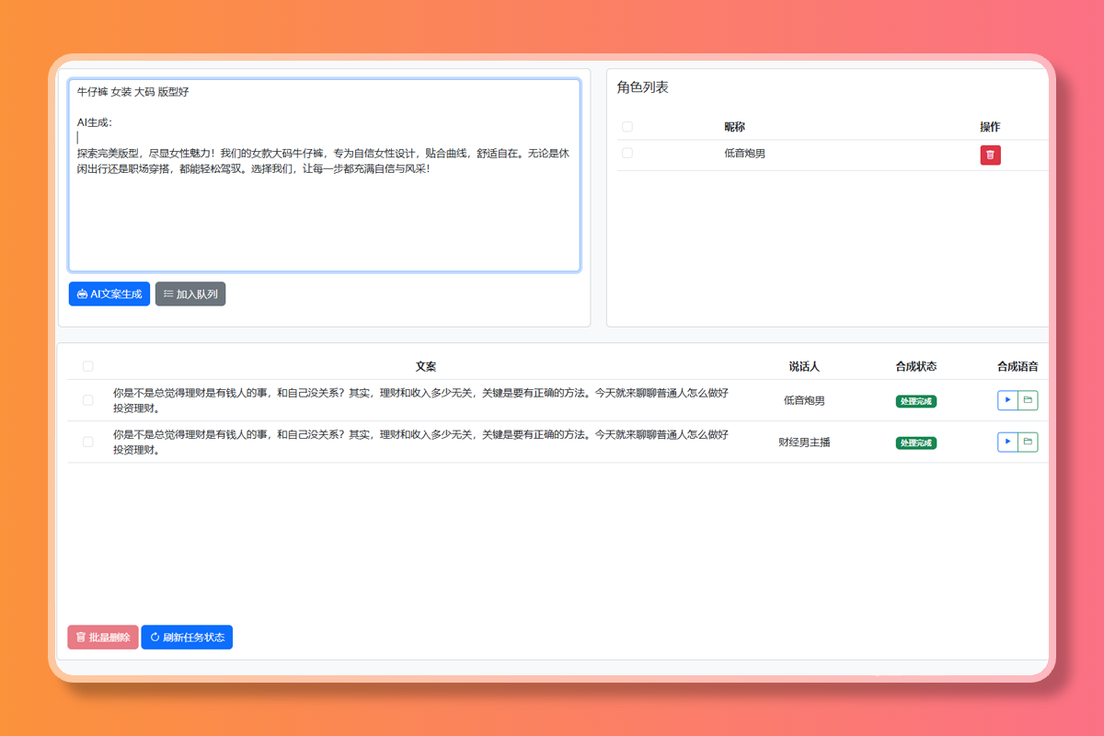This screenshot has height=736, width=1104.
Task: Select the first task row checkbox
Action: [88, 400]
